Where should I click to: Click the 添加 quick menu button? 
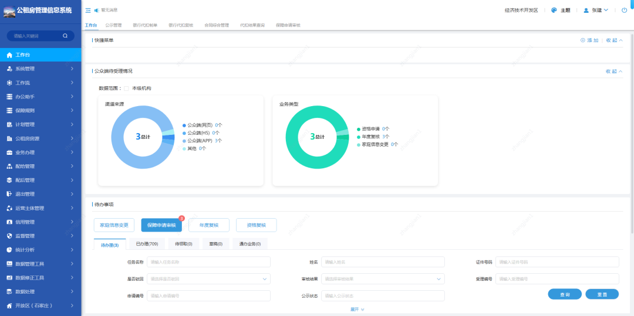[589, 40]
